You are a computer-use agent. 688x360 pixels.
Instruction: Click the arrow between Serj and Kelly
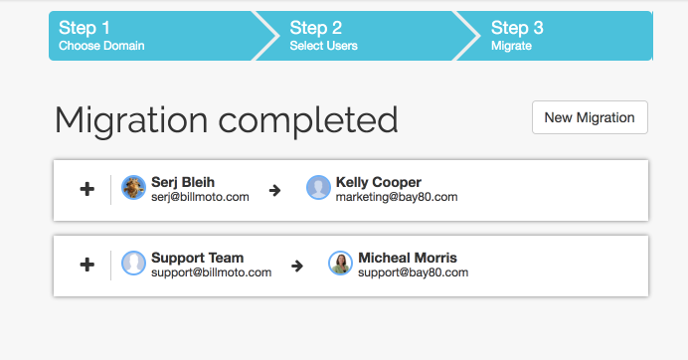274,190
